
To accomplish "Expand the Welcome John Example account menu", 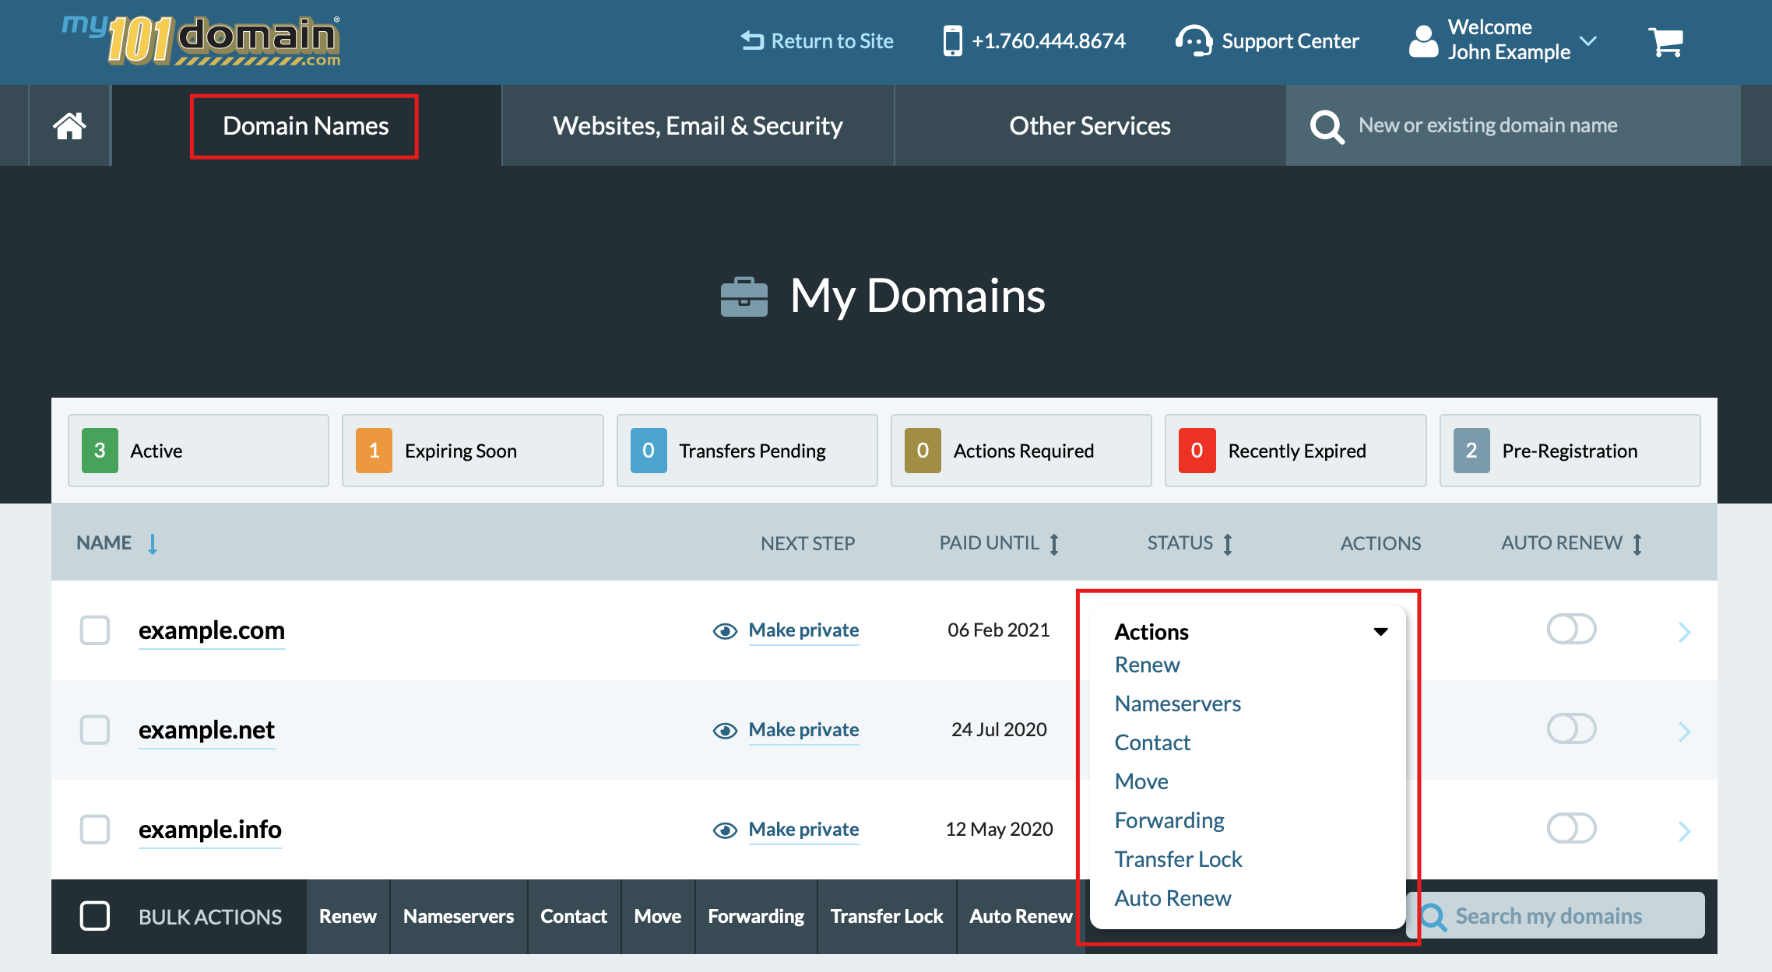I will click(1588, 41).
